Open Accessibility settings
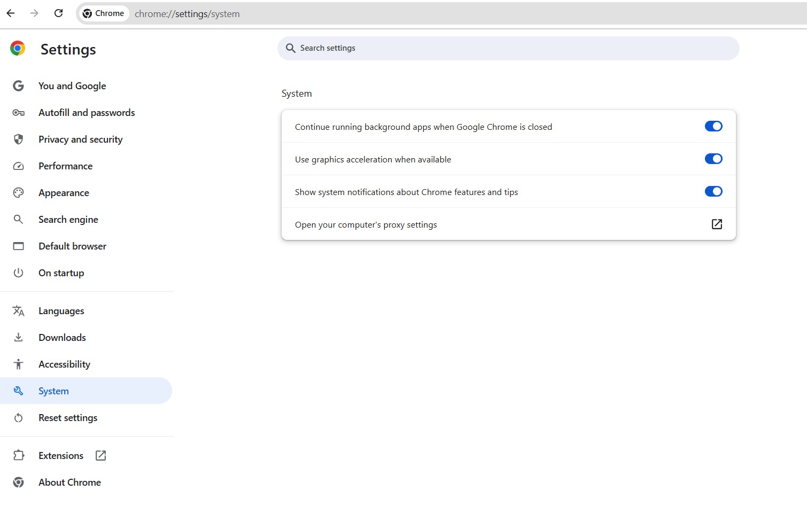 pyautogui.click(x=65, y=364)
